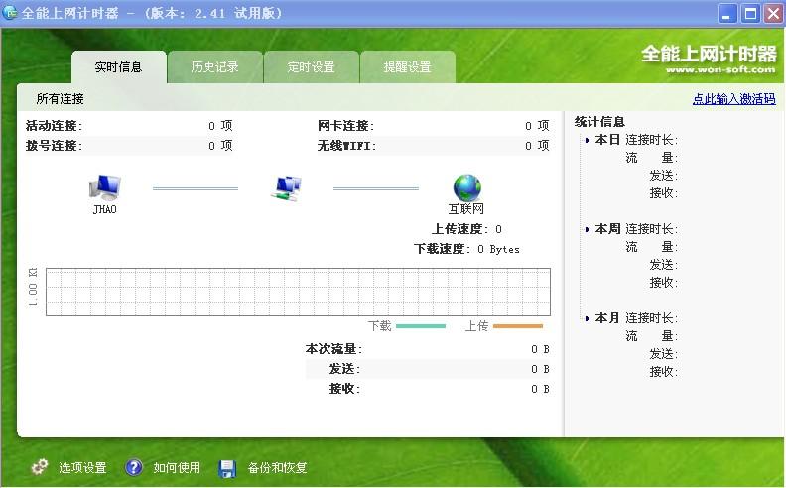This screenshot has width=786, height=488.
Task: Click the app icon in the title bar
Action: (x=10, y=12)
